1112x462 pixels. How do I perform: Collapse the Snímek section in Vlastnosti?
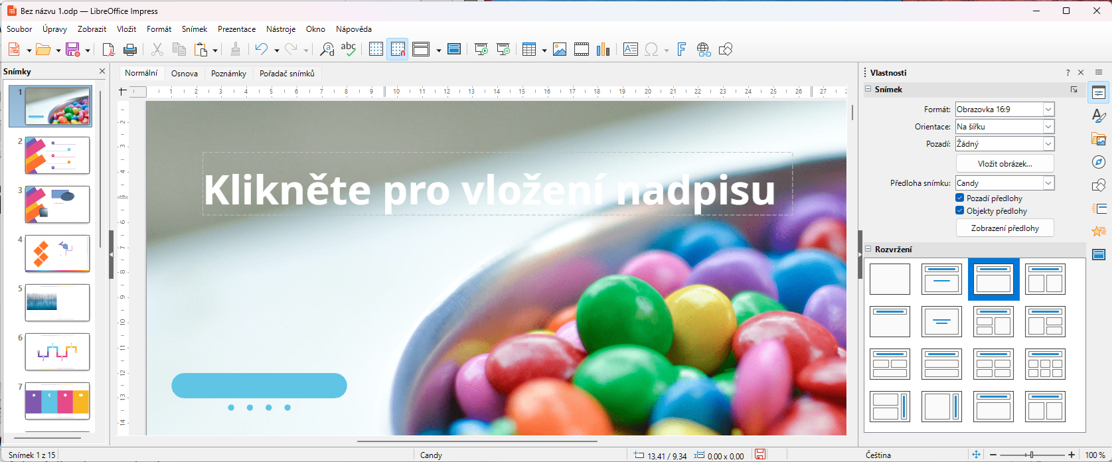pos(868,89)
